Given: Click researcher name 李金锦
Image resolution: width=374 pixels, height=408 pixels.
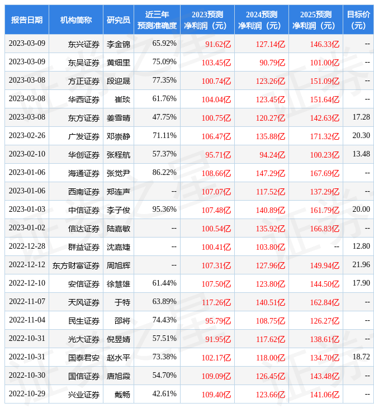Looking at the screenshot, I should click(119, 44).
